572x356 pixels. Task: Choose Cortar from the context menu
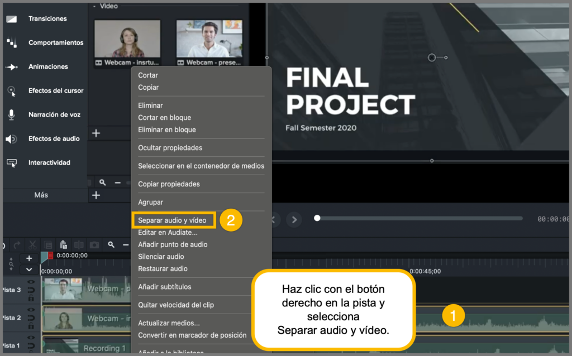147,75
